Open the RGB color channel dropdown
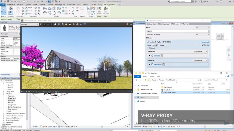Screen dimensions: 234x131 (x=30, y=24)
